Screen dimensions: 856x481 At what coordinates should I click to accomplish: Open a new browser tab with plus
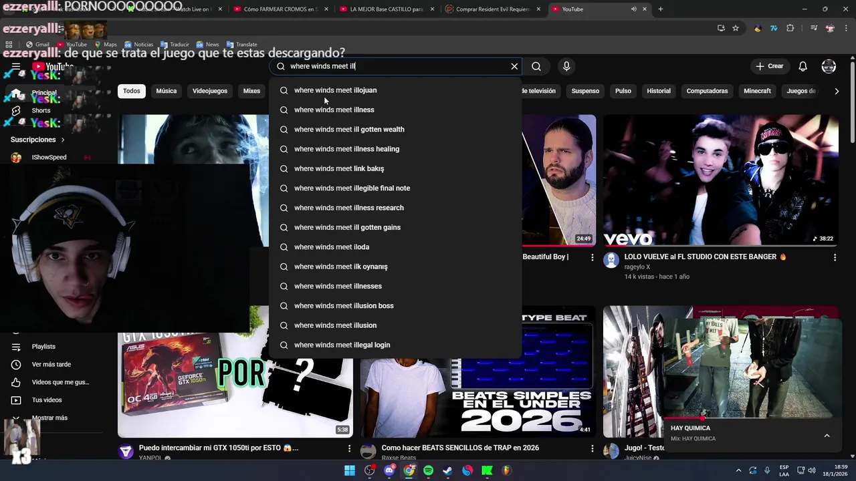point(661,9)
